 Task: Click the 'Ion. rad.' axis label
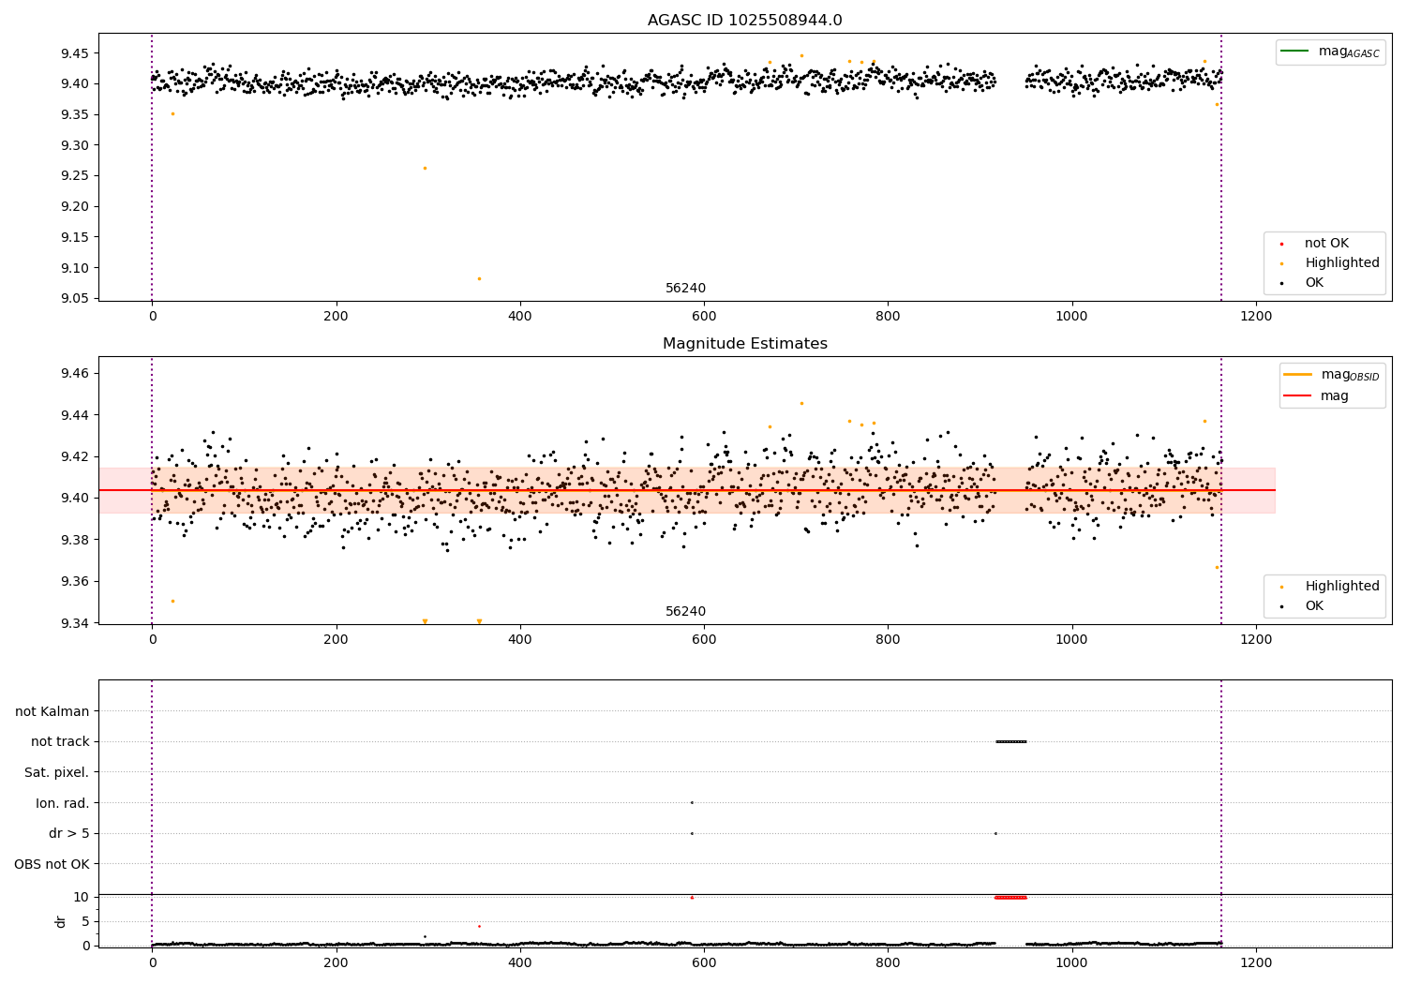[63, 803]
